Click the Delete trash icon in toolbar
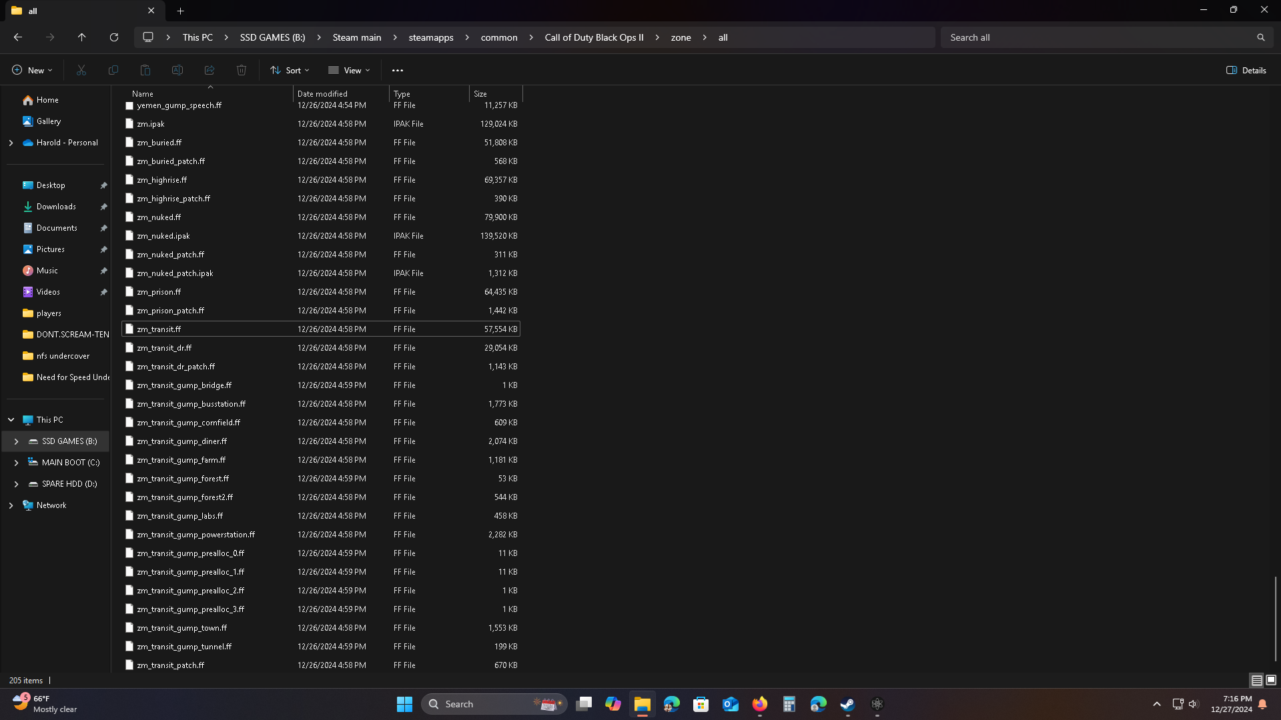This screenshot has width=1281, height=720. click(x=242, y=70)
